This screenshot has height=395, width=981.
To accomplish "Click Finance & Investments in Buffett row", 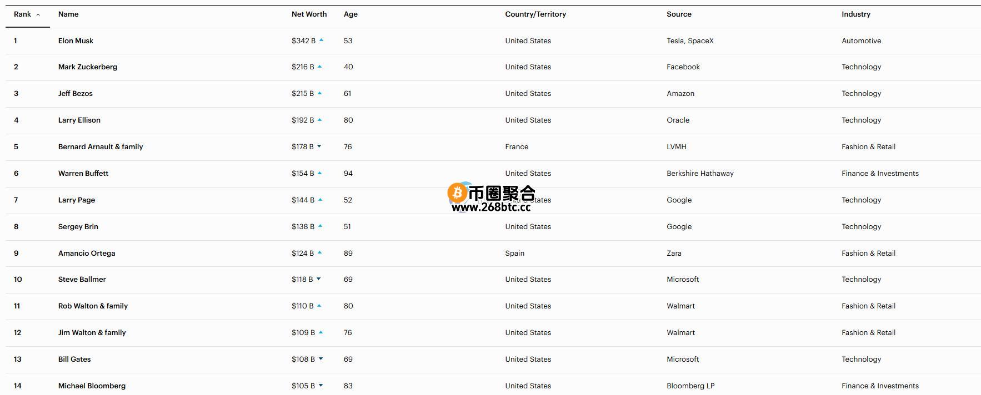I will (x=880, y=174).
